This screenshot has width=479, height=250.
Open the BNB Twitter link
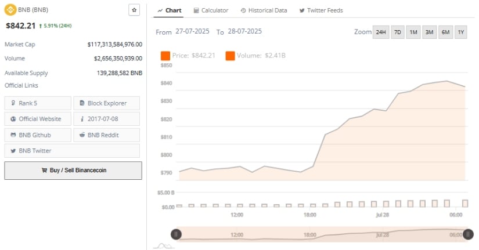pos(72,151)
